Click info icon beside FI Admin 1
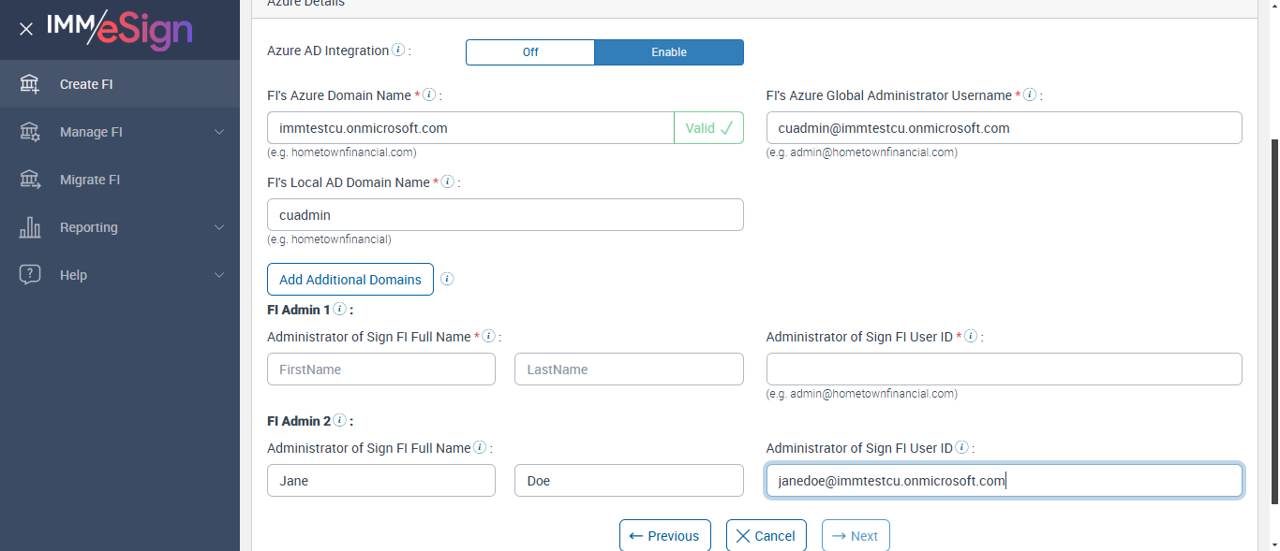This screenshot has height=551, width=1280. (x=339, y=309)
